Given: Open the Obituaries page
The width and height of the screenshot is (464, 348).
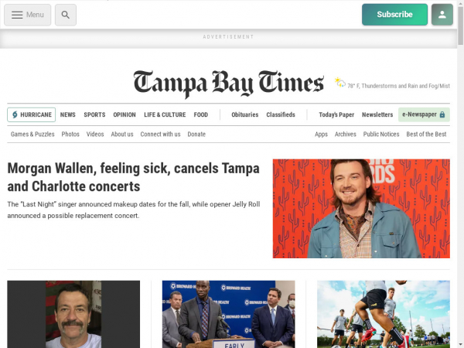Looking at the screenshot, I should (244, 114).
